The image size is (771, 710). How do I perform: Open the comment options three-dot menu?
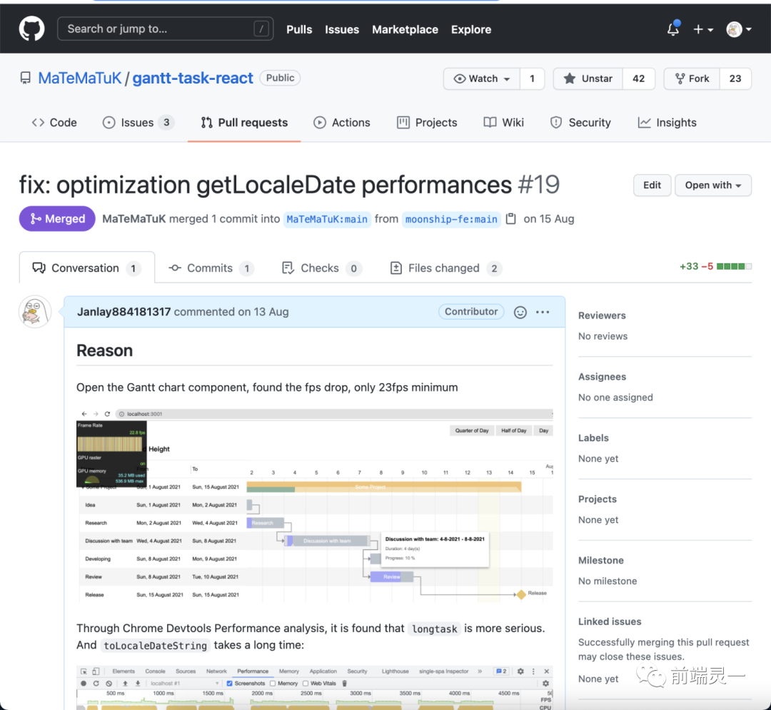pyautogui.click(x=543, y=312)
